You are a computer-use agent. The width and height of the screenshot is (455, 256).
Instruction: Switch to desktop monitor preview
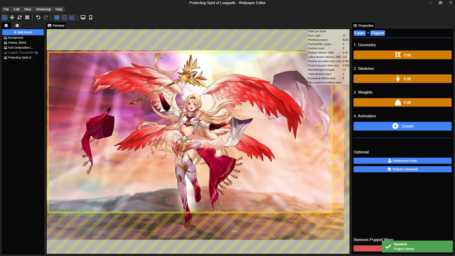83,17
